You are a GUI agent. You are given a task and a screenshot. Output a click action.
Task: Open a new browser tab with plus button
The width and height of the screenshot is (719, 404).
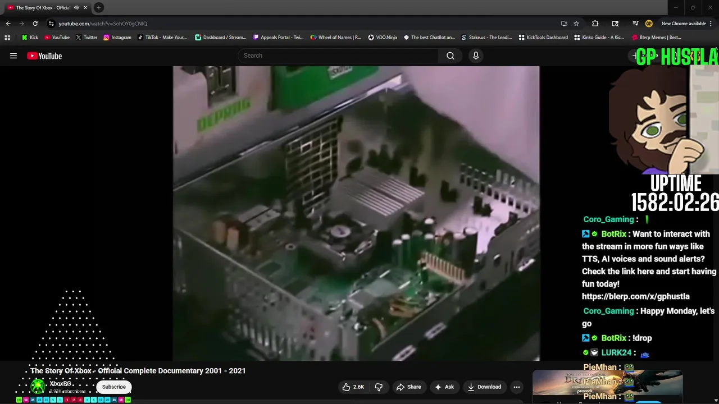99,7
